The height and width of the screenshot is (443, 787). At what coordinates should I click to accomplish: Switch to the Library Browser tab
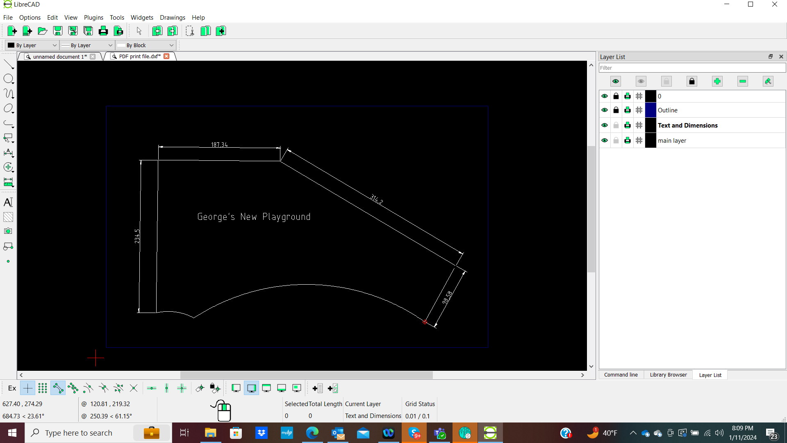coord(668,374)
